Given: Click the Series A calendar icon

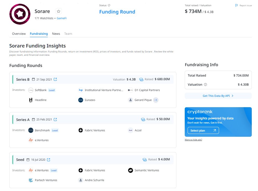Looking at the screenshot, I should coord(34,119).
